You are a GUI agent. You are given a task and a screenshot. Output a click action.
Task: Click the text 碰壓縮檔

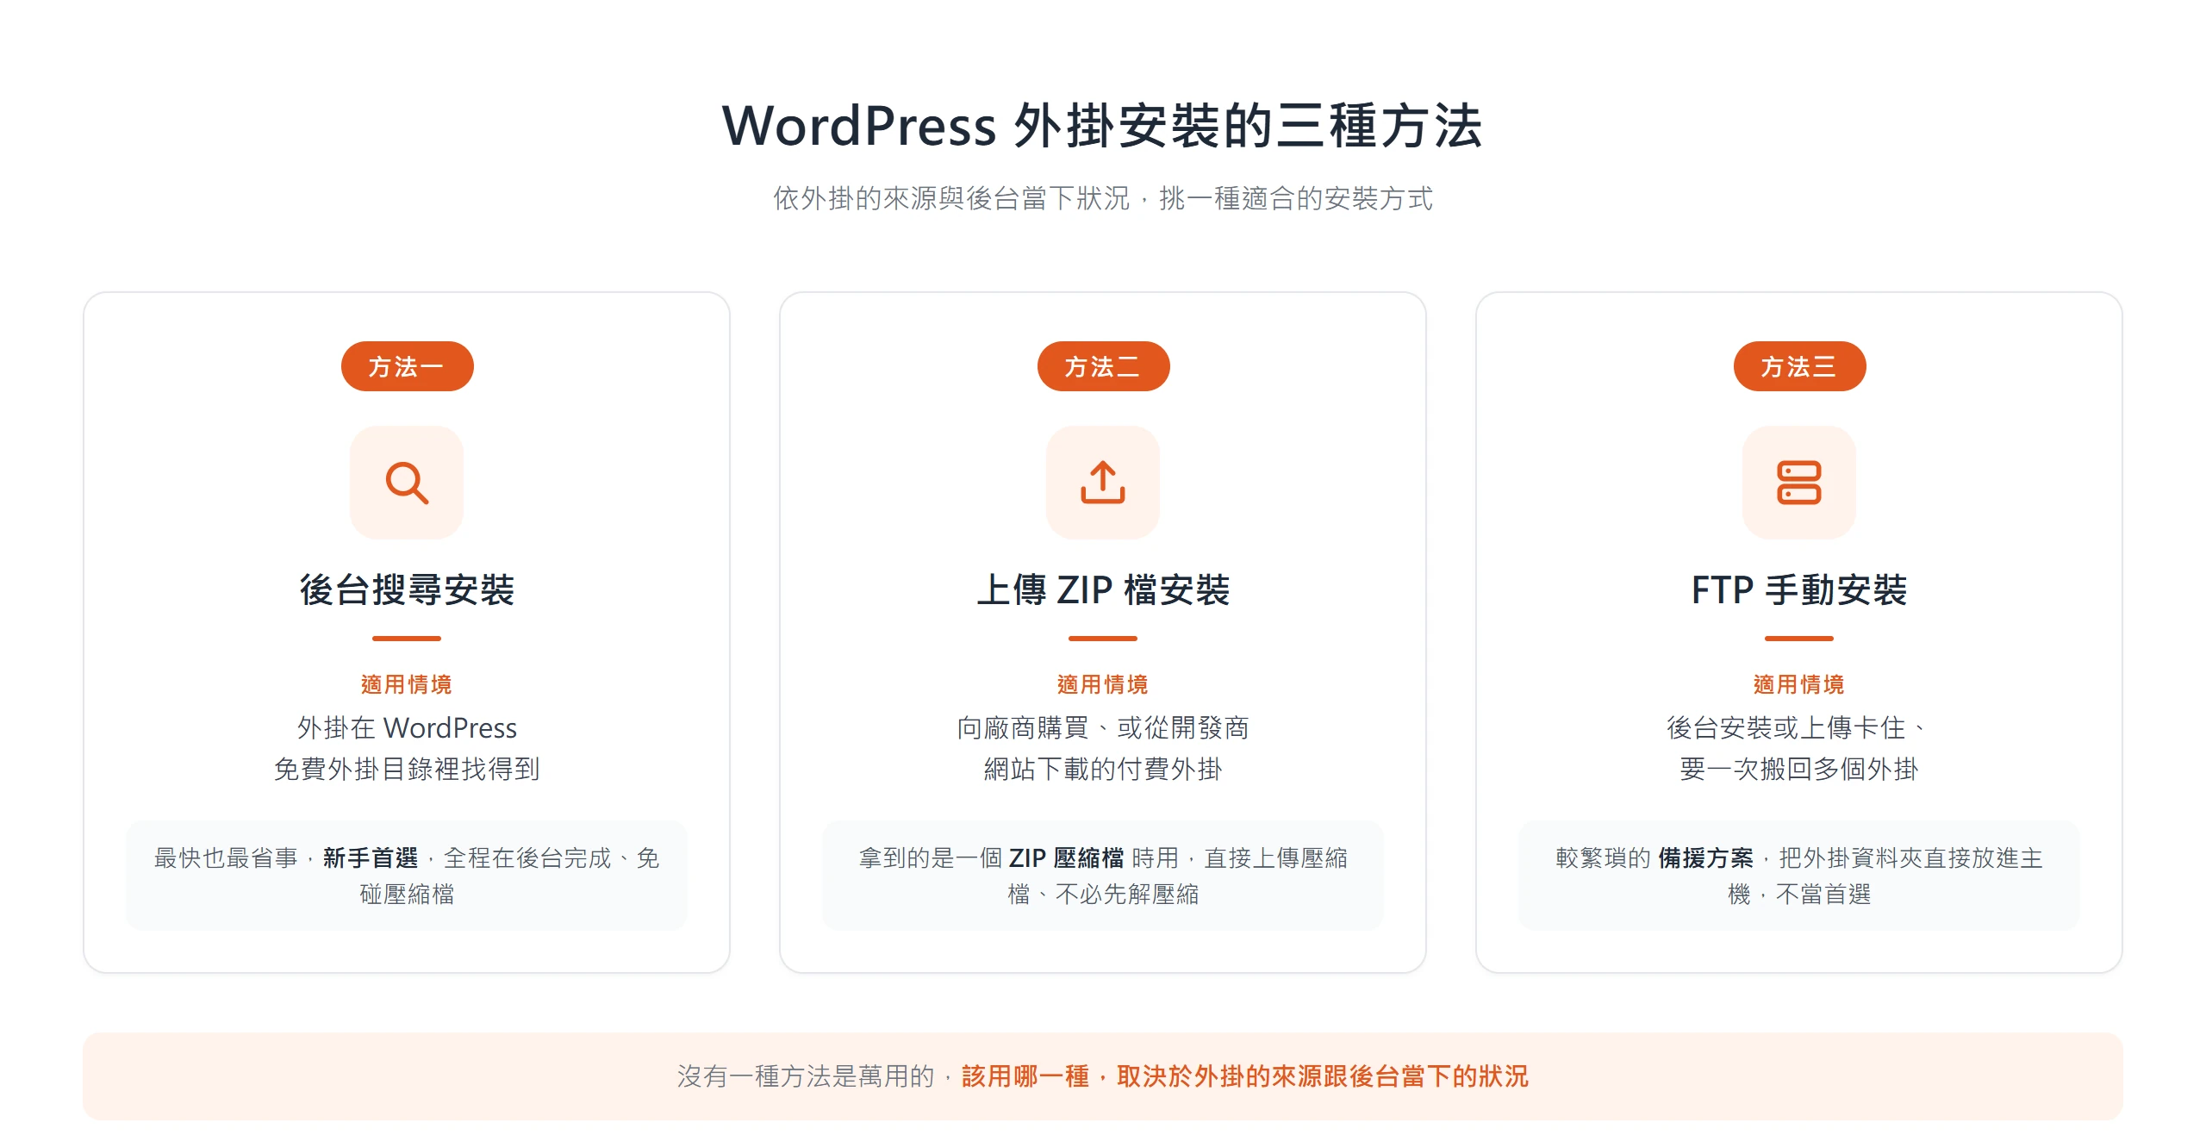point(407,894)
